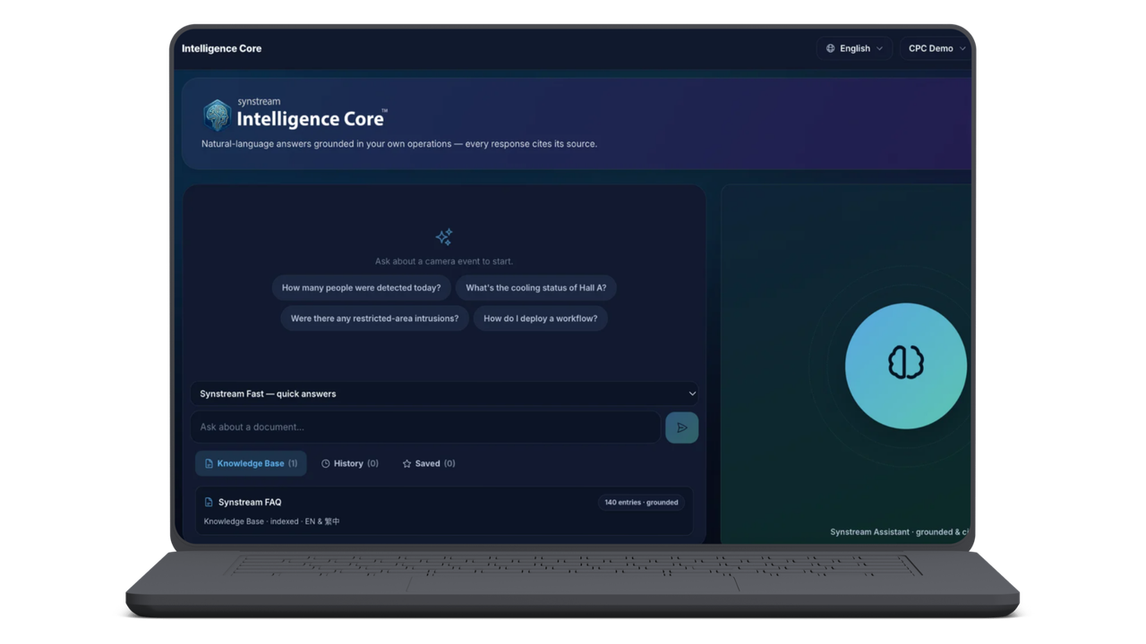This screenshot has width=1146, height=644.
Task: Click the chevron on the model selector
Action: pyautogui.click(x=692, y=394)
